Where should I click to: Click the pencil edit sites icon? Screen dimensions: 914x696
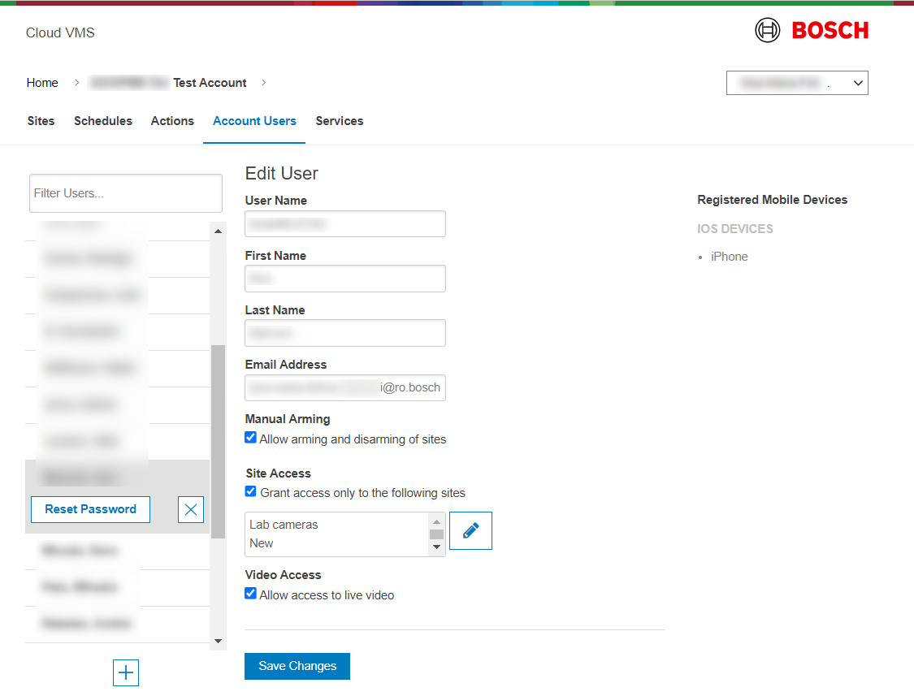(470, 530)
